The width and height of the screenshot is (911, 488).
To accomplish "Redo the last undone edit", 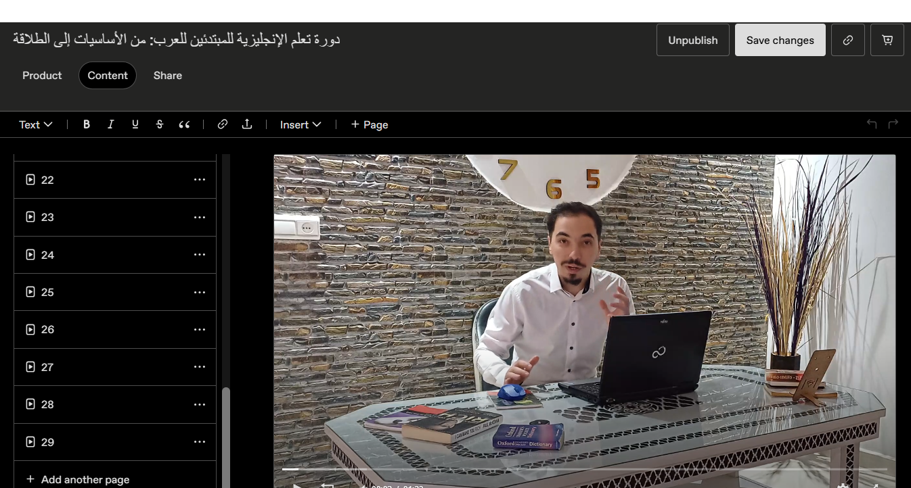I will [893, 124].
